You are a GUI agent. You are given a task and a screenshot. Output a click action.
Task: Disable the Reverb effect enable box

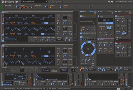[x=98, y=39]
